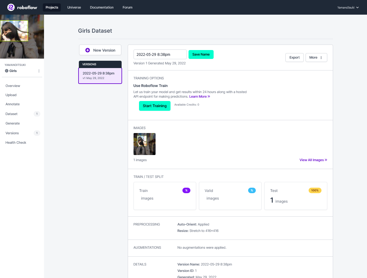Click the blue Valid percent badge
This screenshot has height=278, width=367.
(252, 190)
